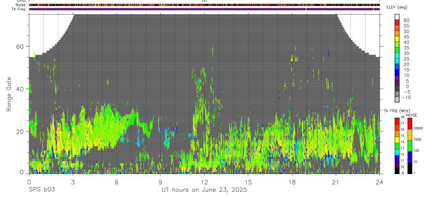427x197 pixels.
Task: Select the 18 hour tick on the UT axis
Action: pyautogui.click(x=292, y=182)
